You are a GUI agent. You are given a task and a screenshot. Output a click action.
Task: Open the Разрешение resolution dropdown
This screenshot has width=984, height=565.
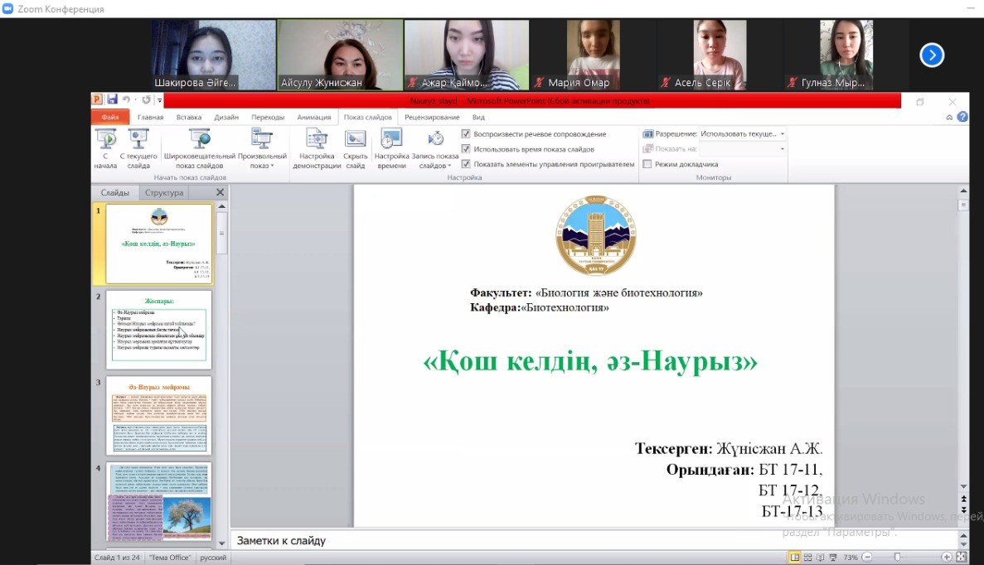click(782, 133)
